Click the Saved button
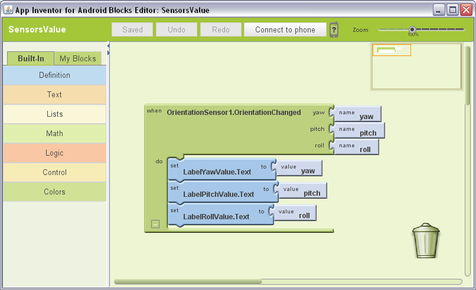This screenshot has height=290, width=476. [132, 29]
